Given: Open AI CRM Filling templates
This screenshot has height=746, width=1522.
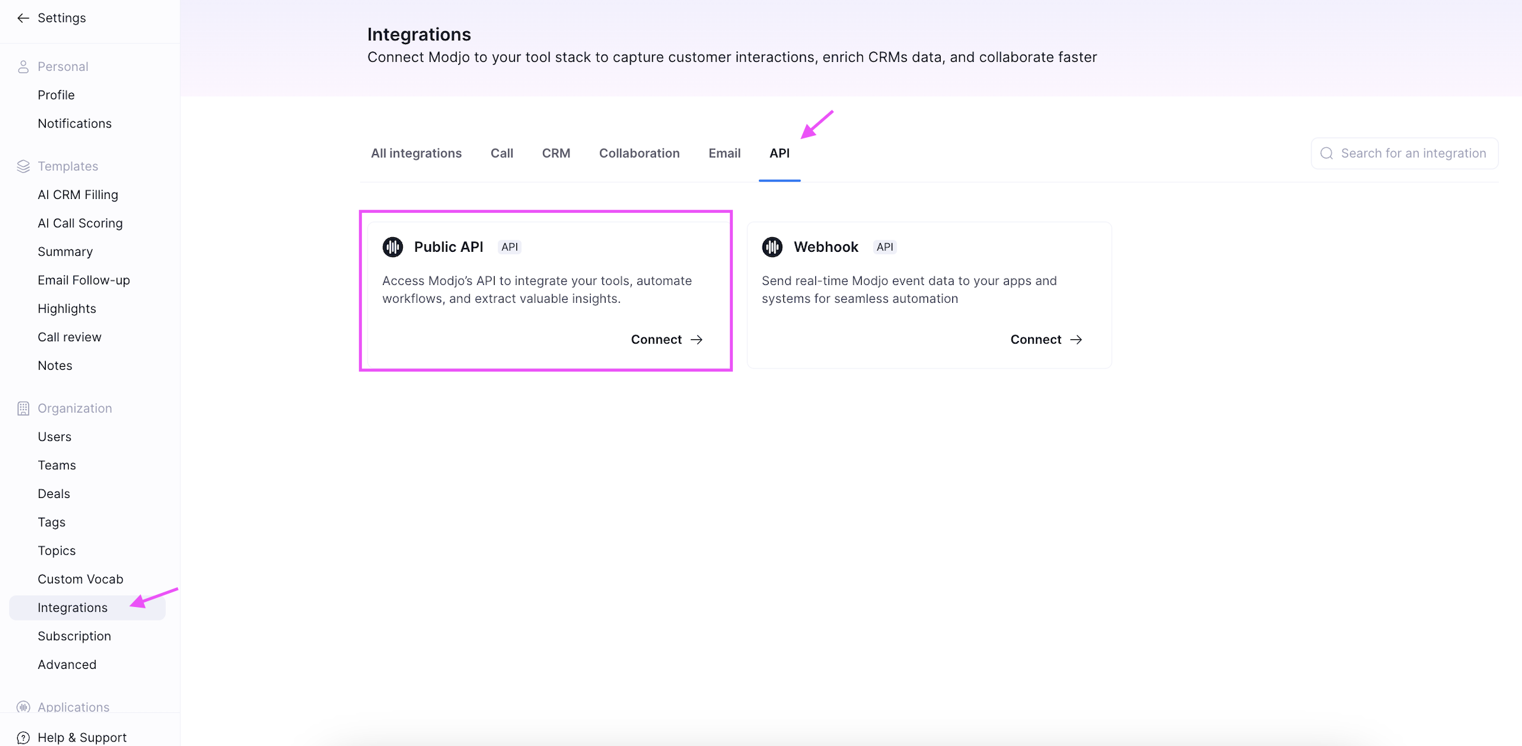Looking at the screenshot, I should [78, 195].
